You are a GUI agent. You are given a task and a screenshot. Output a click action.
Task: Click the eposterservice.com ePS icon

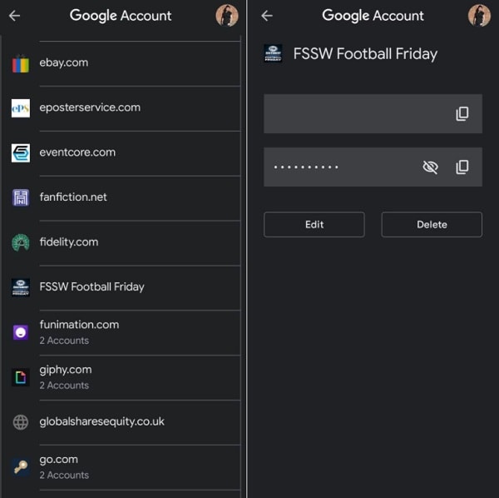[x=21, y=108]
